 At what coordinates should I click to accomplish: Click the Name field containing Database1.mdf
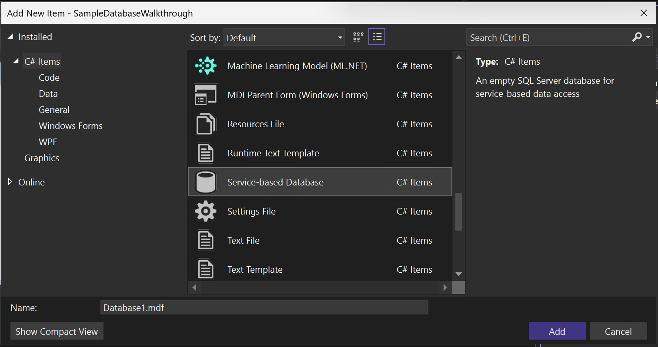point(264,307)
